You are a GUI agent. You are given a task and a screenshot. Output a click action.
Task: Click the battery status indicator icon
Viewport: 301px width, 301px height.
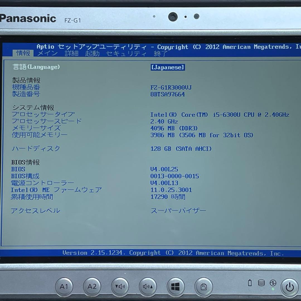pyautogui.click(x=249, y=283)
